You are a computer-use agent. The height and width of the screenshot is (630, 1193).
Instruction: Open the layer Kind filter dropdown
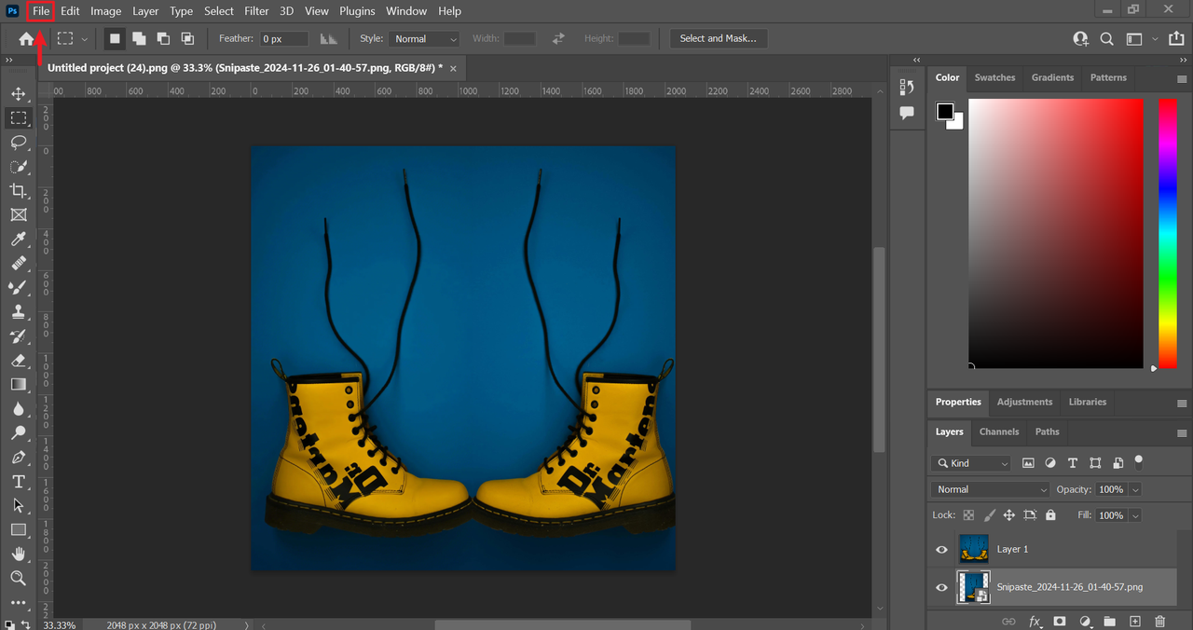point(971,463)
